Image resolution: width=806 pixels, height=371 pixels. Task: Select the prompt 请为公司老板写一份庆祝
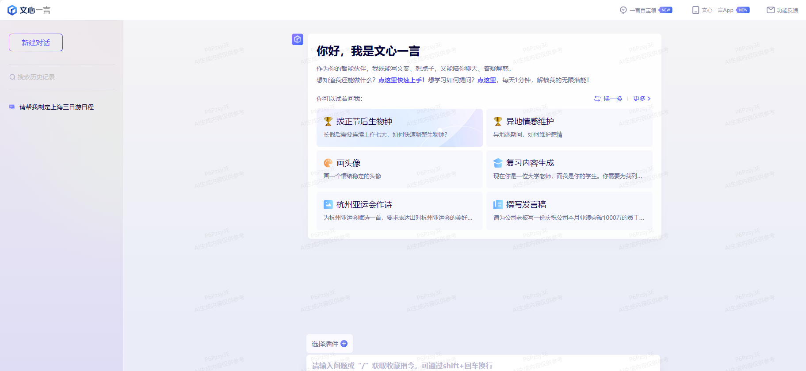pos(569,218)
